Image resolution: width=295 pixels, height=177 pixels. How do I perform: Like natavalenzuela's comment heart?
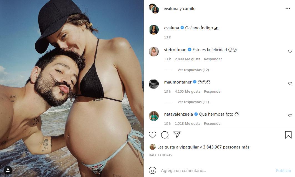tap(290, 116)
